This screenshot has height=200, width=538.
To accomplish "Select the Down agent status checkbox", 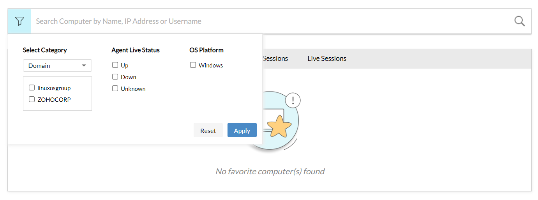I will [115, 77].
